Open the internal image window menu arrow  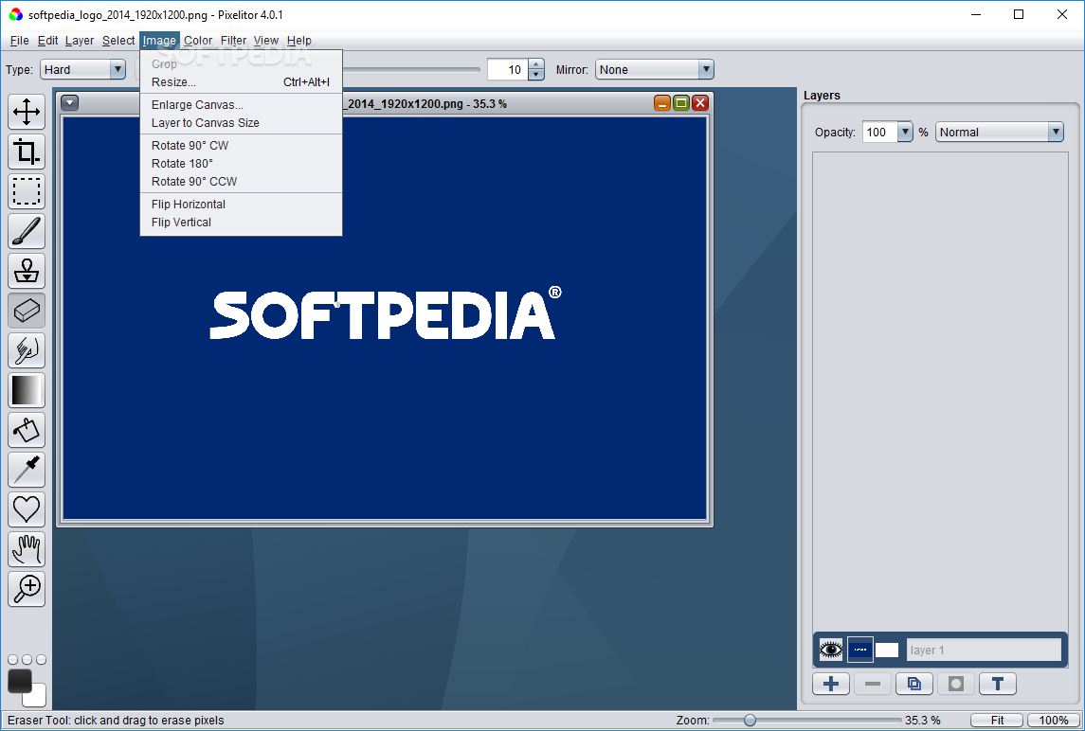(x=70, y=103)
